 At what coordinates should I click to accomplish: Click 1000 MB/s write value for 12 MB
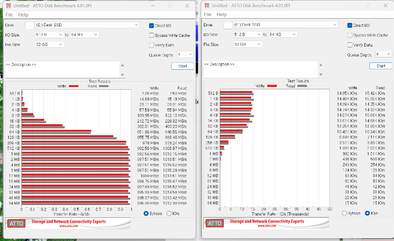coord(150,176)
